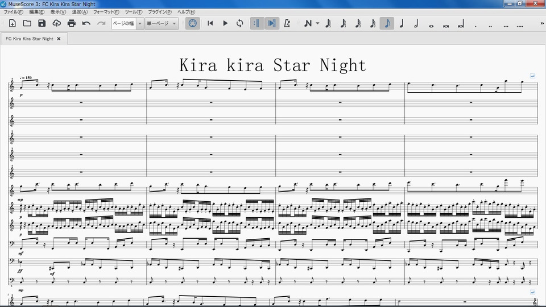Select the bass staff mf dynamic below the ff

click(x=52, y=274)
